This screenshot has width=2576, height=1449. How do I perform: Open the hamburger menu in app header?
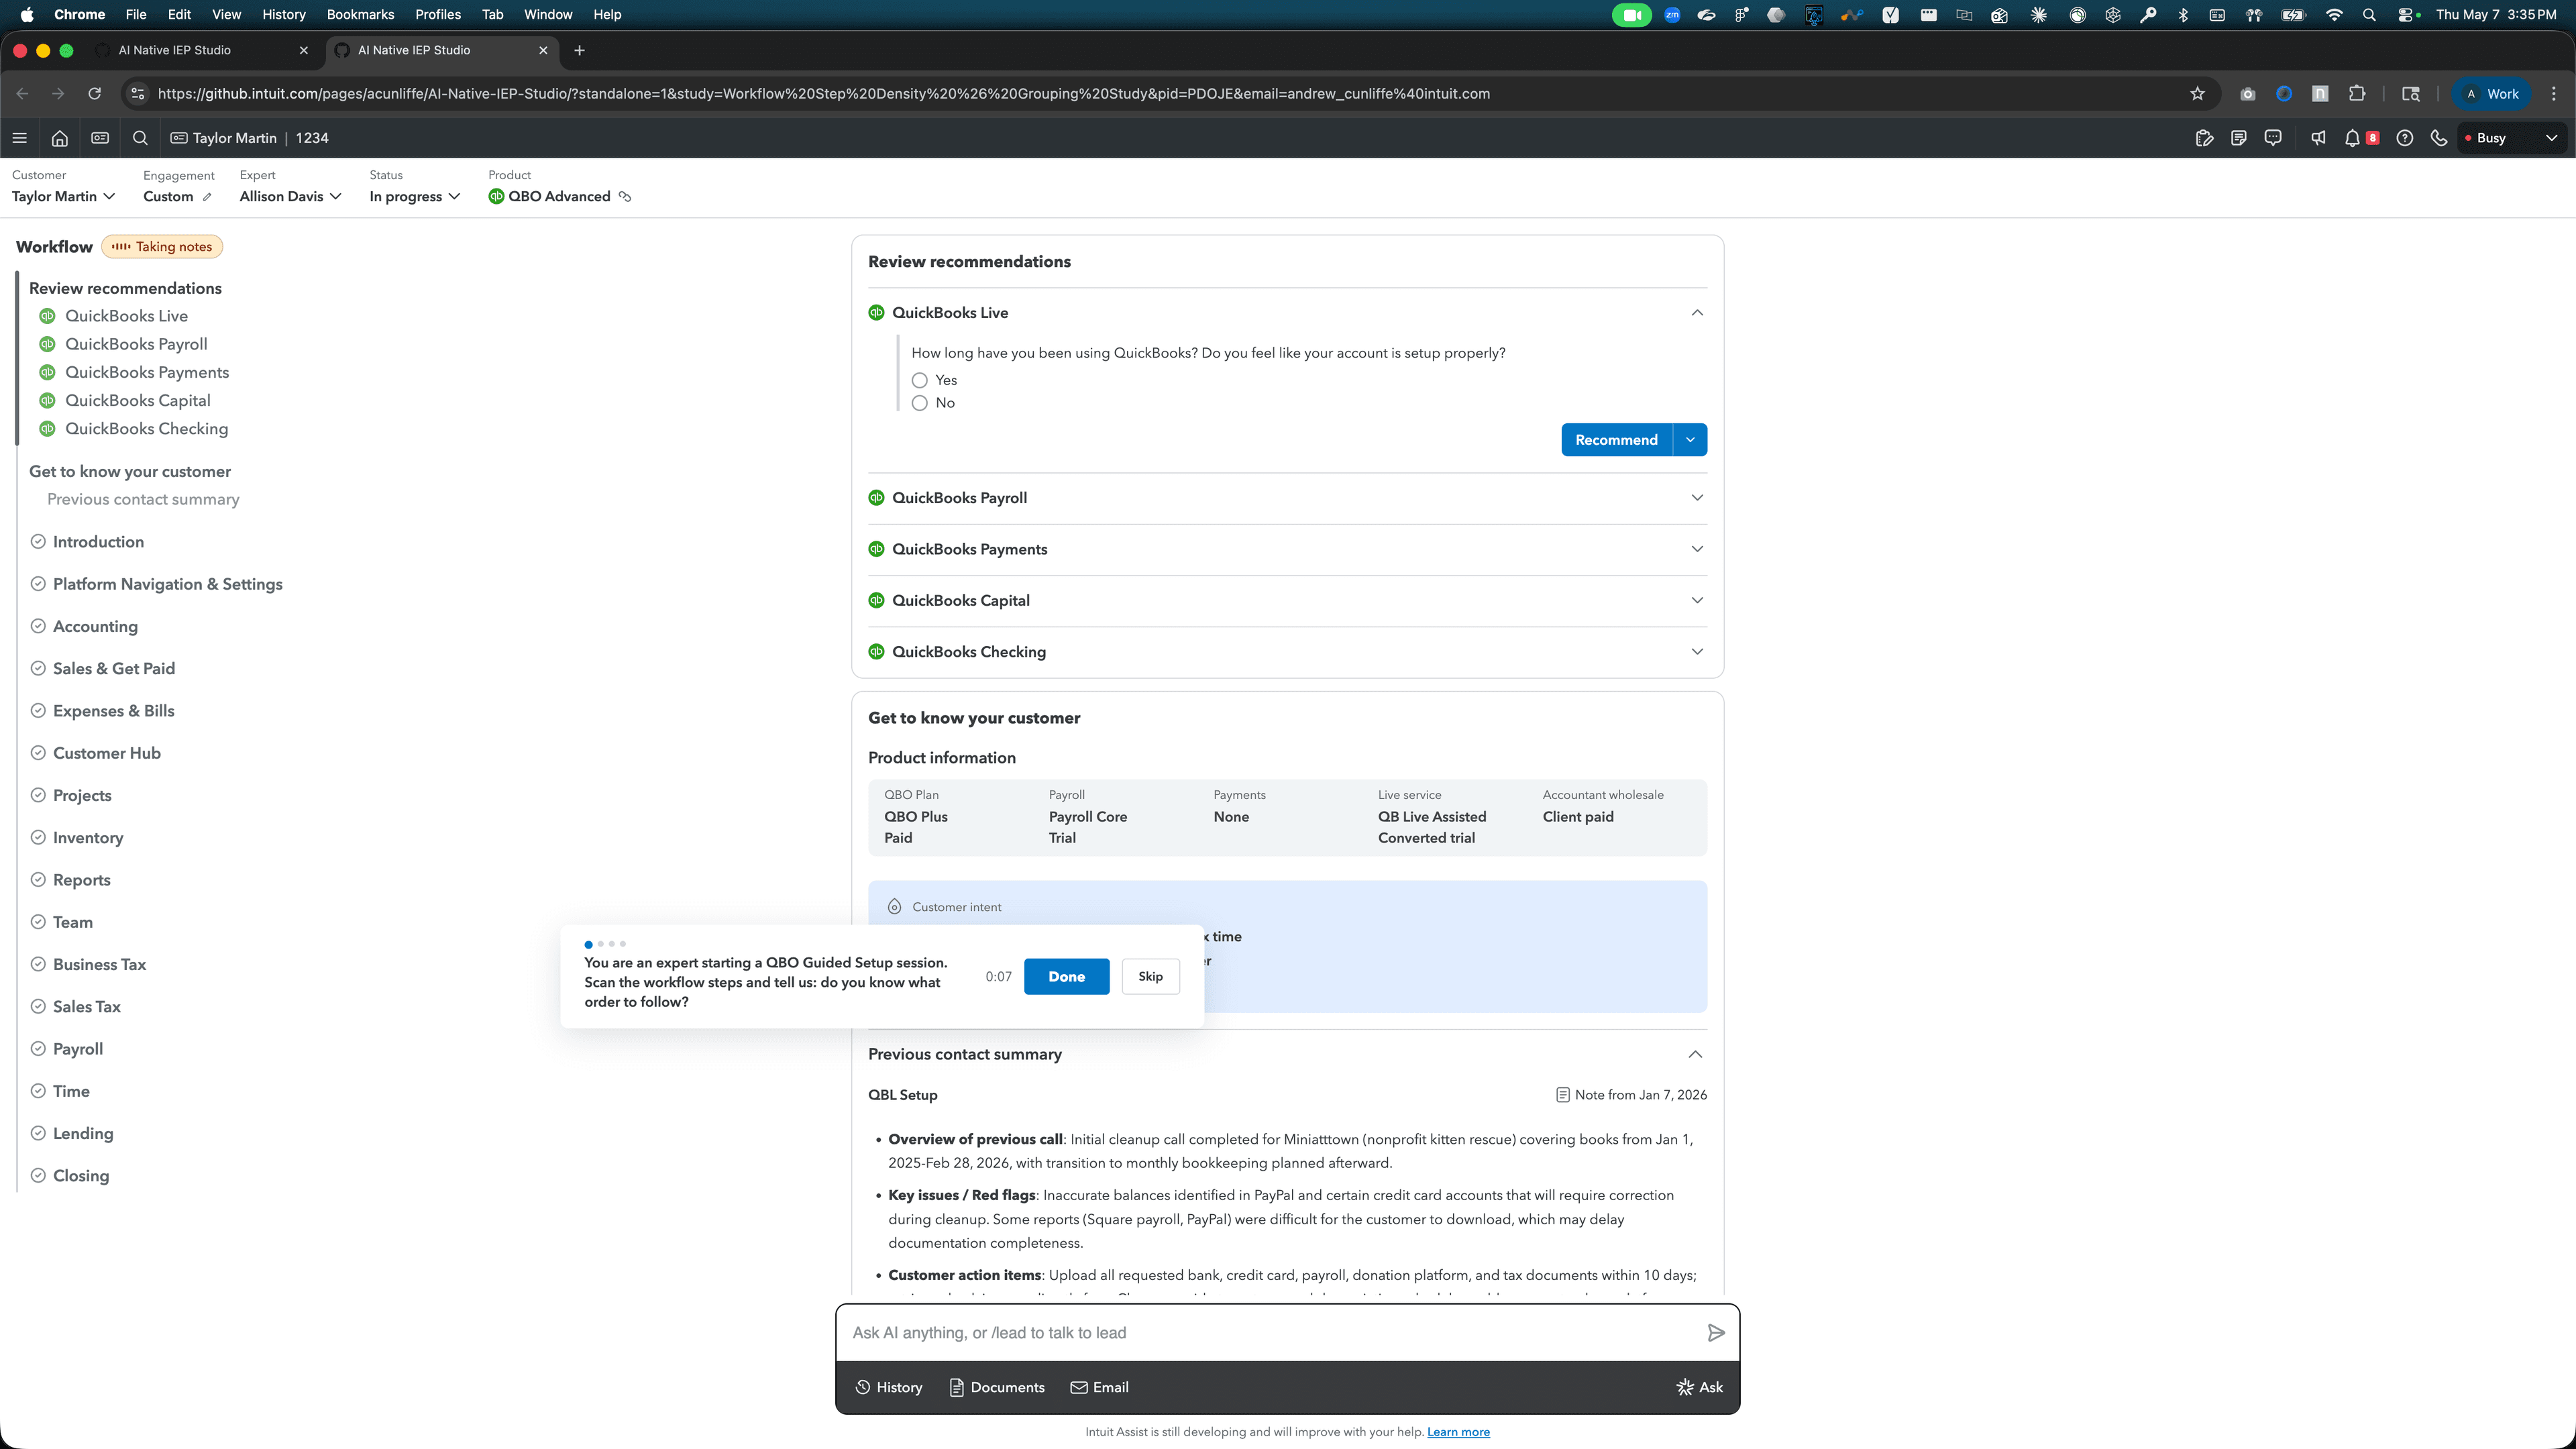(19, 138)
